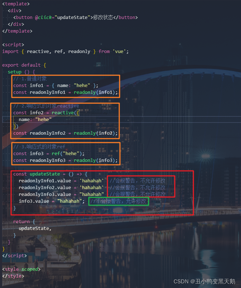Click the comment '//不会报警告，允许修改'
241x288 pixels.
(x=119, y=201)
